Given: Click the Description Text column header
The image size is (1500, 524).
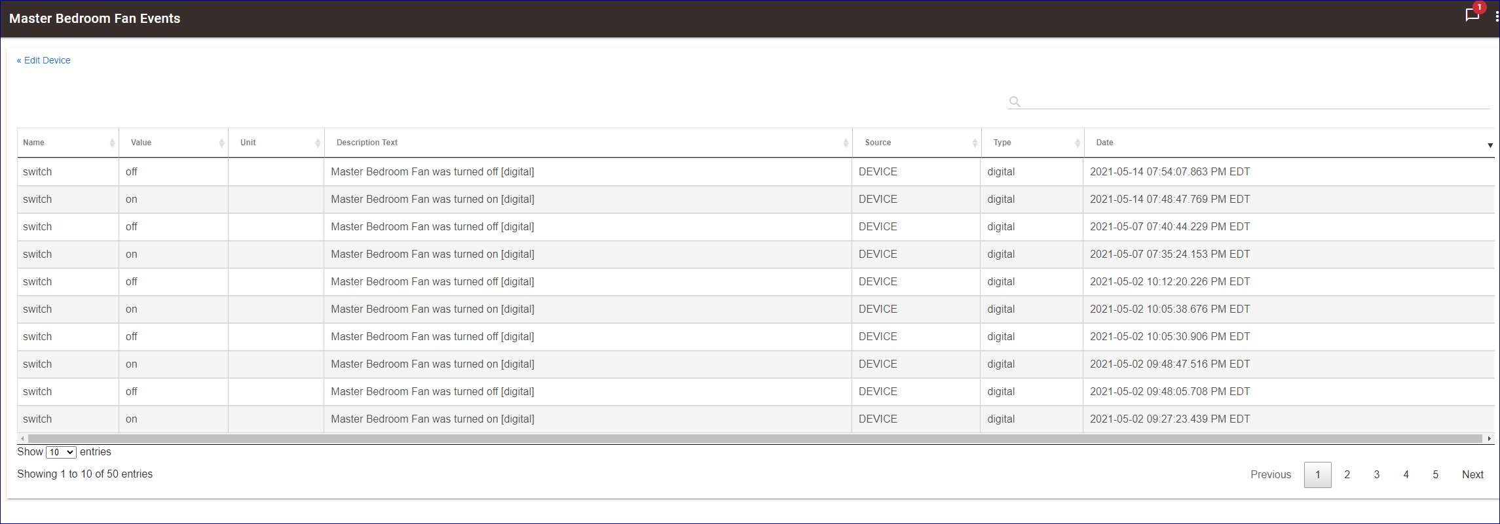Looking at the screenshot, I should pyautogui.click(x=588, y=143).
